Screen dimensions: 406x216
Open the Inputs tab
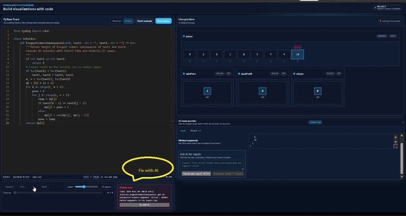pyautogui.click(x=183, y=130)
